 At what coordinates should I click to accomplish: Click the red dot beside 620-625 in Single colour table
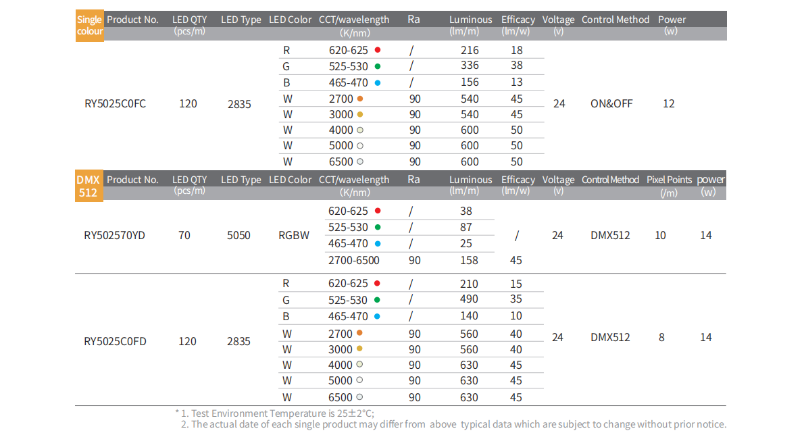pyautogui.click(x=378, y=50)
